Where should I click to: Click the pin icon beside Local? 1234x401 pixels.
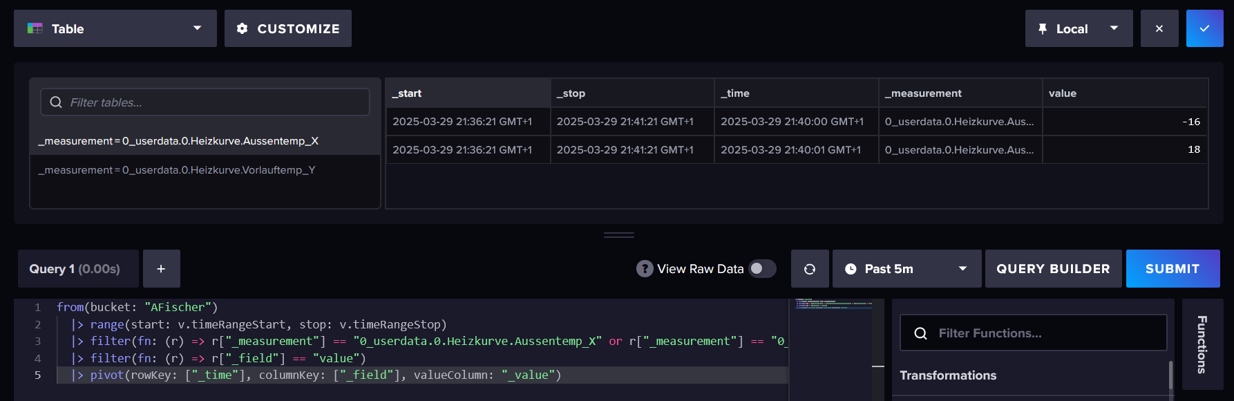1043,28
